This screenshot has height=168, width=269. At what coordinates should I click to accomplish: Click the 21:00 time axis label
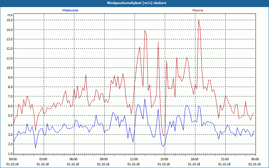pyautogui.click(x=225, y=159)
